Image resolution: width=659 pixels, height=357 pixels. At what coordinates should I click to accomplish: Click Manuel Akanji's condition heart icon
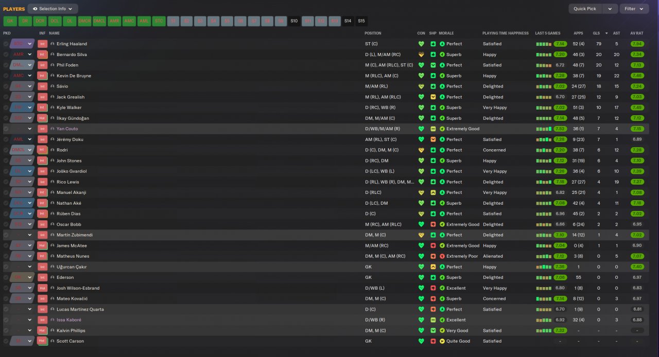point(421,192)
